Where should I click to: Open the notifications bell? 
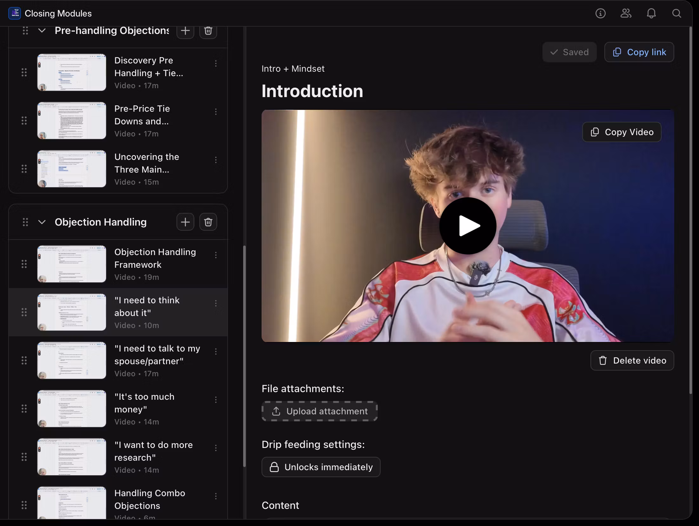pyautogui.click(x=651, y=13)
